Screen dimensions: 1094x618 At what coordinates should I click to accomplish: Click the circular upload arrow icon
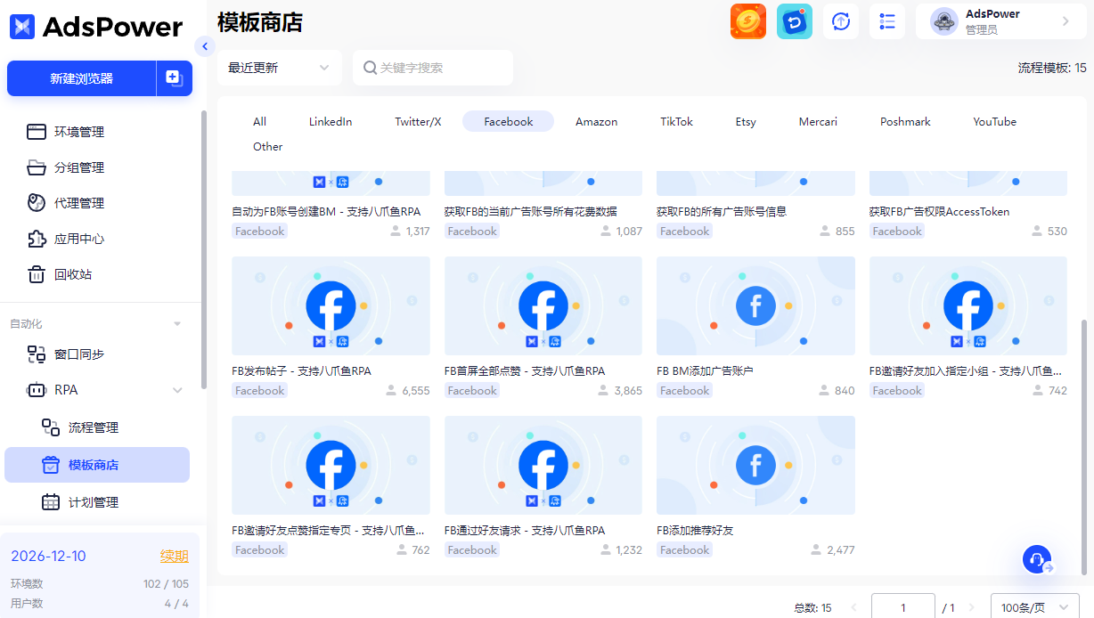coord(840,20)
